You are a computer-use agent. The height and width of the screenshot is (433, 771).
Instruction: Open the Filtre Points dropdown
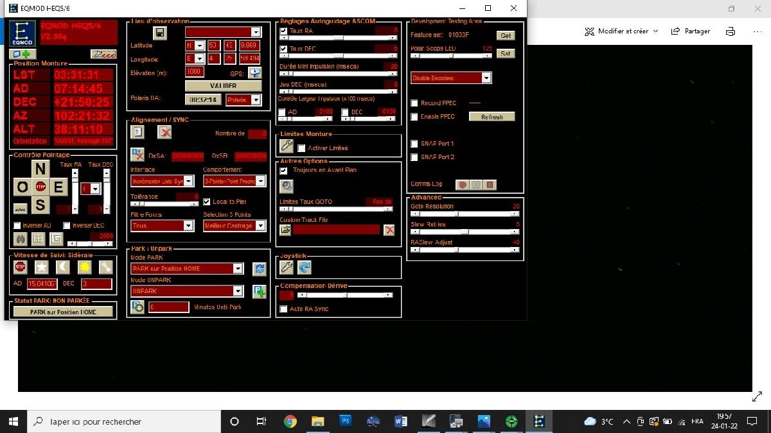coord(162,226)
